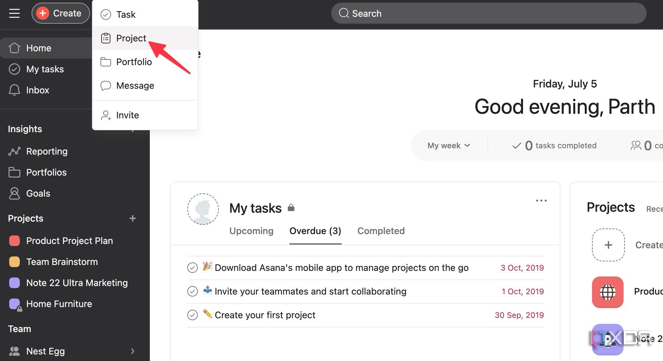Click the Team section header

(x=19, y=329)
